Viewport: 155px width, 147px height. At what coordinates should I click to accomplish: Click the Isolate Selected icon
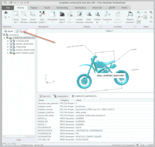(x=79, y=14)
